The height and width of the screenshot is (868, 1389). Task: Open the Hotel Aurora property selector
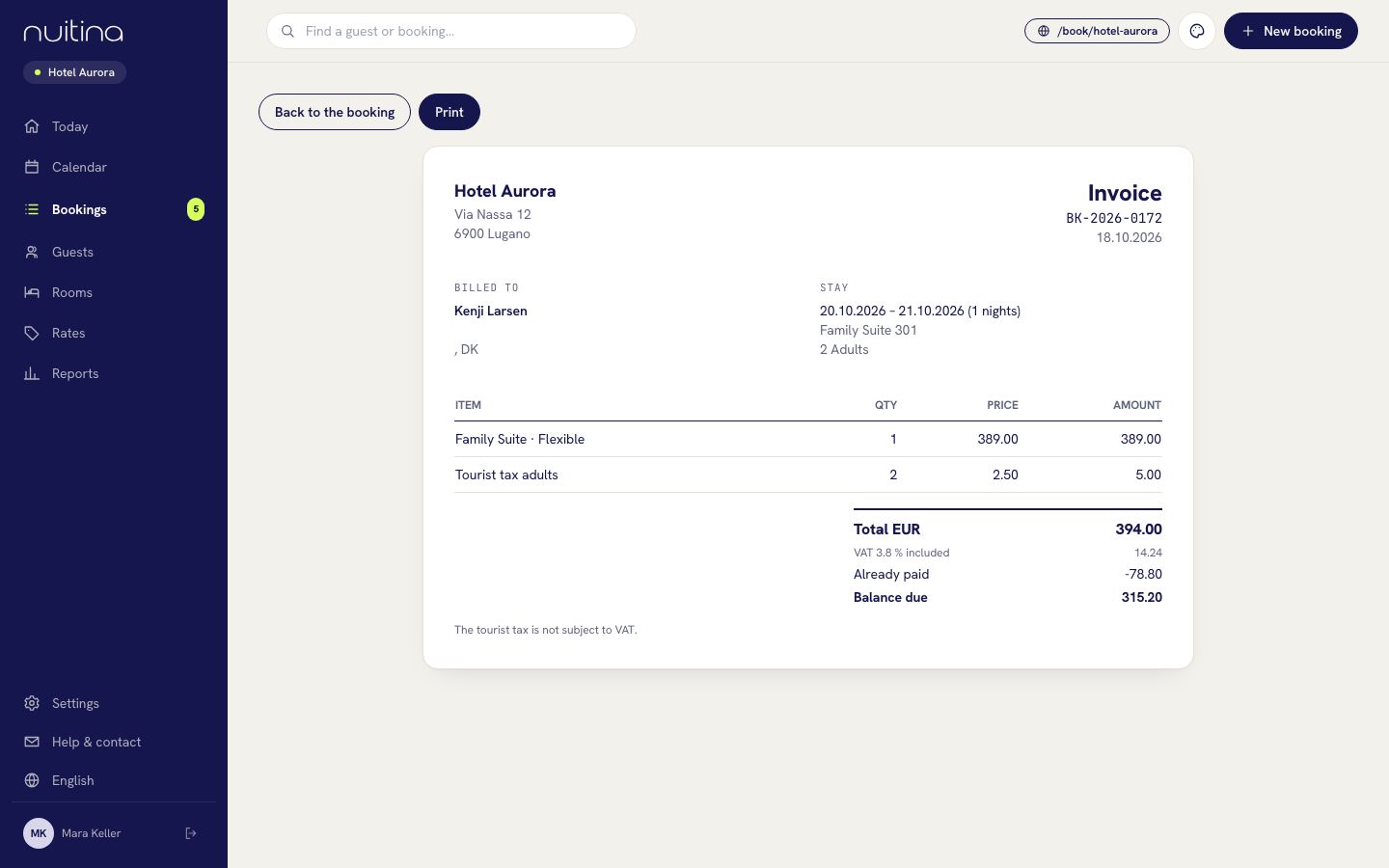pyautogui.click(x=74, y=72)
